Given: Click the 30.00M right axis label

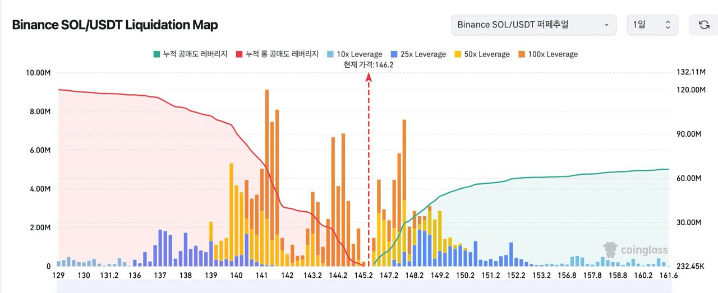Looking at the screenshot, I should pyautogui.click(x=689, y=222).
